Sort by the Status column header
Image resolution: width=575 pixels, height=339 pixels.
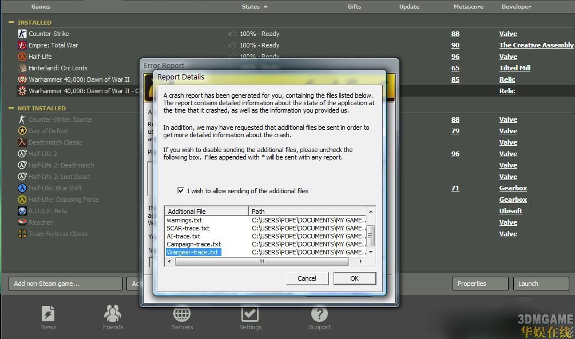pyautogui.click(x=255, y=7)
